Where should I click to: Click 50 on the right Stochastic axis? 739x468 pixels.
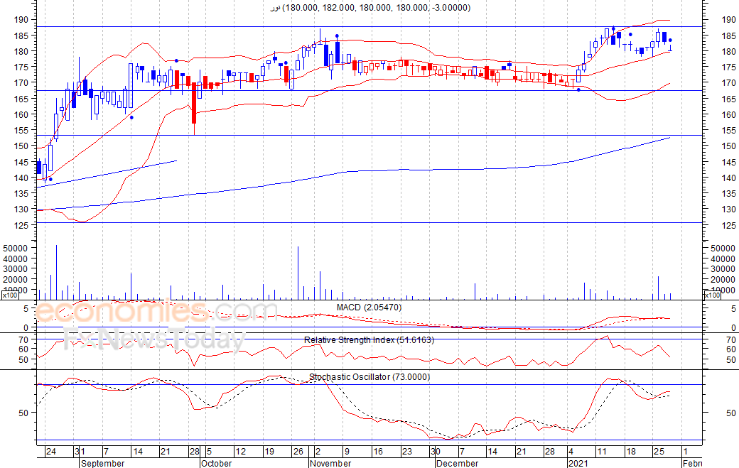coord(731,413)
